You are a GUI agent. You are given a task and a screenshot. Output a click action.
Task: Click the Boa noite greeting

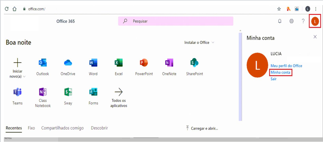[x=19, y=42]
